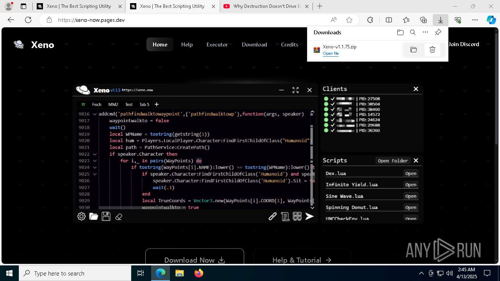Collapse code fold at line 9023

point(95,161)
